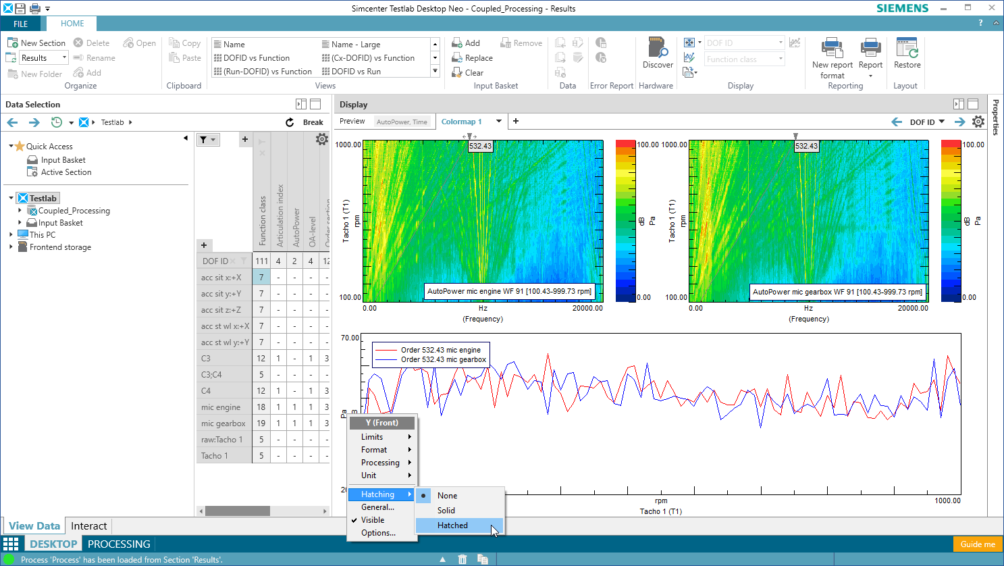Open Data Selection table settings gear
Image resolution: width=1004 pixels, height=566 pixels.
coord(322,139)
